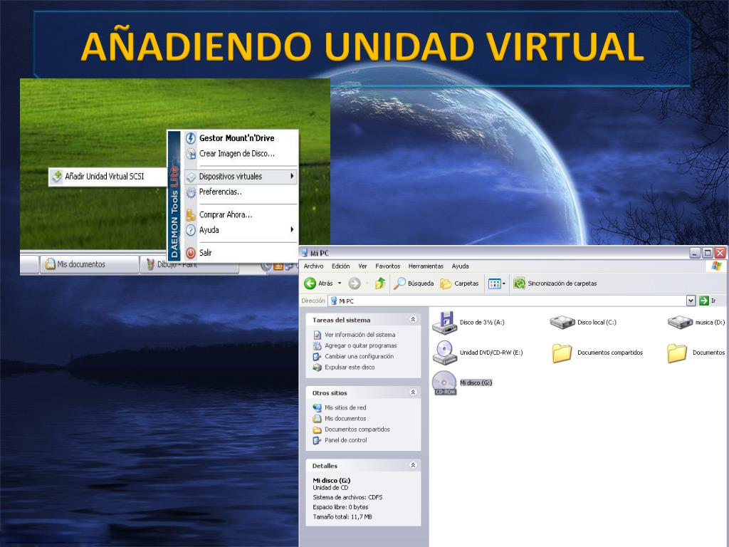The height and width of the screenshot is (547, 729).
Task: Open the Archivo menu in Mi PC
Action: click(313, 266)
